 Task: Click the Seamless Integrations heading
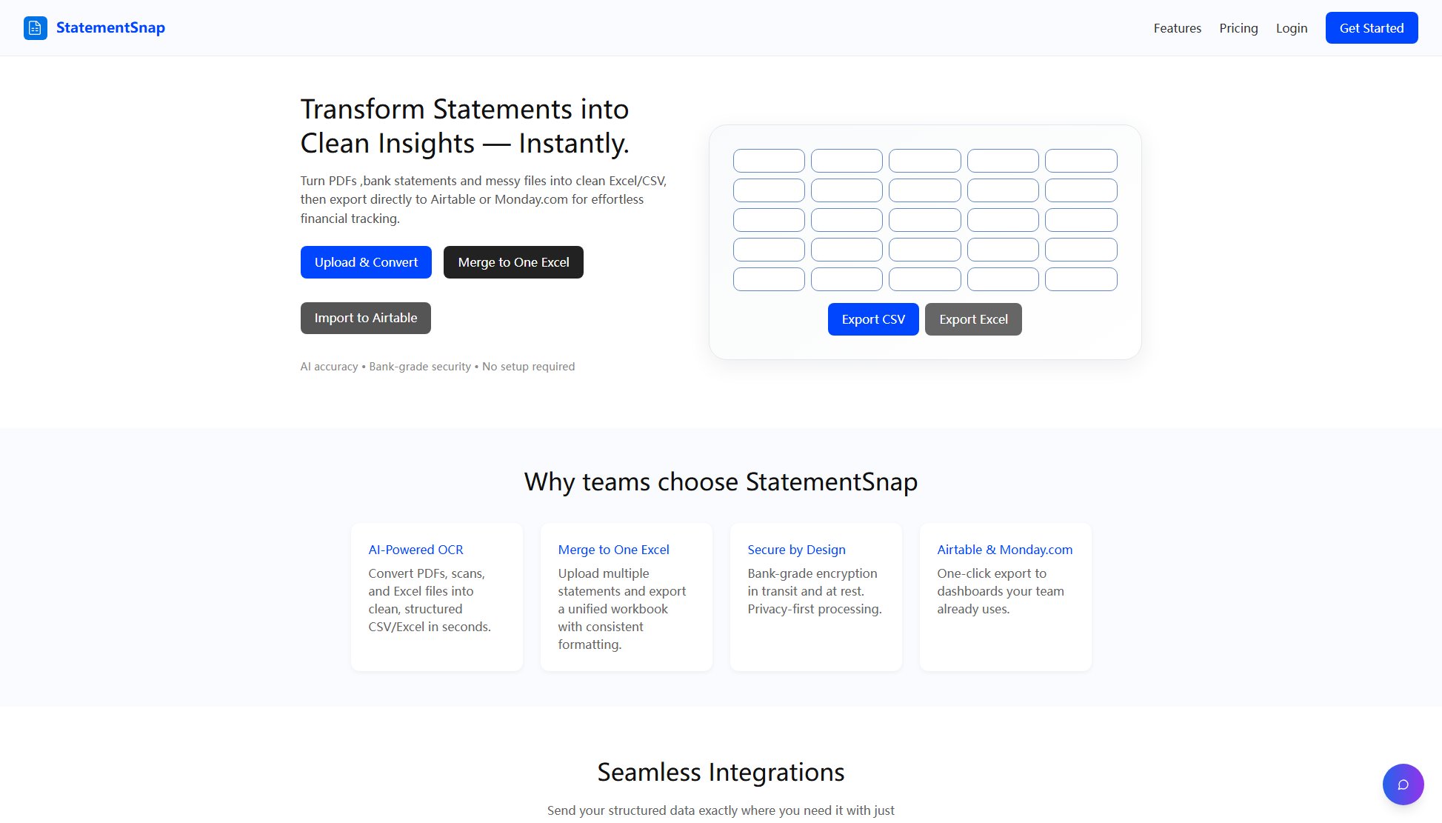(721, 772)
